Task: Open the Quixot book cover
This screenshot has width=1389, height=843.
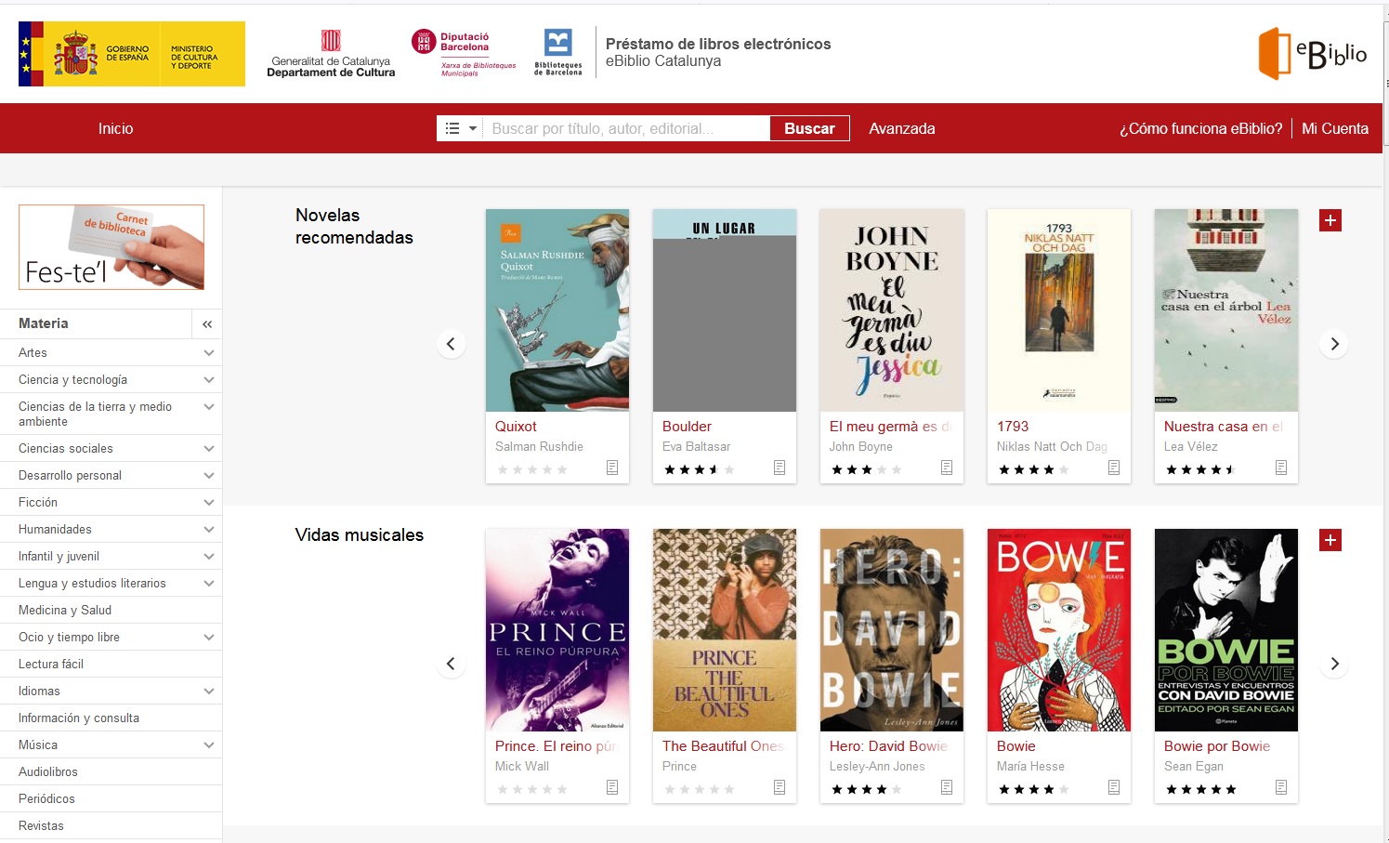Action: click(557, 310)
